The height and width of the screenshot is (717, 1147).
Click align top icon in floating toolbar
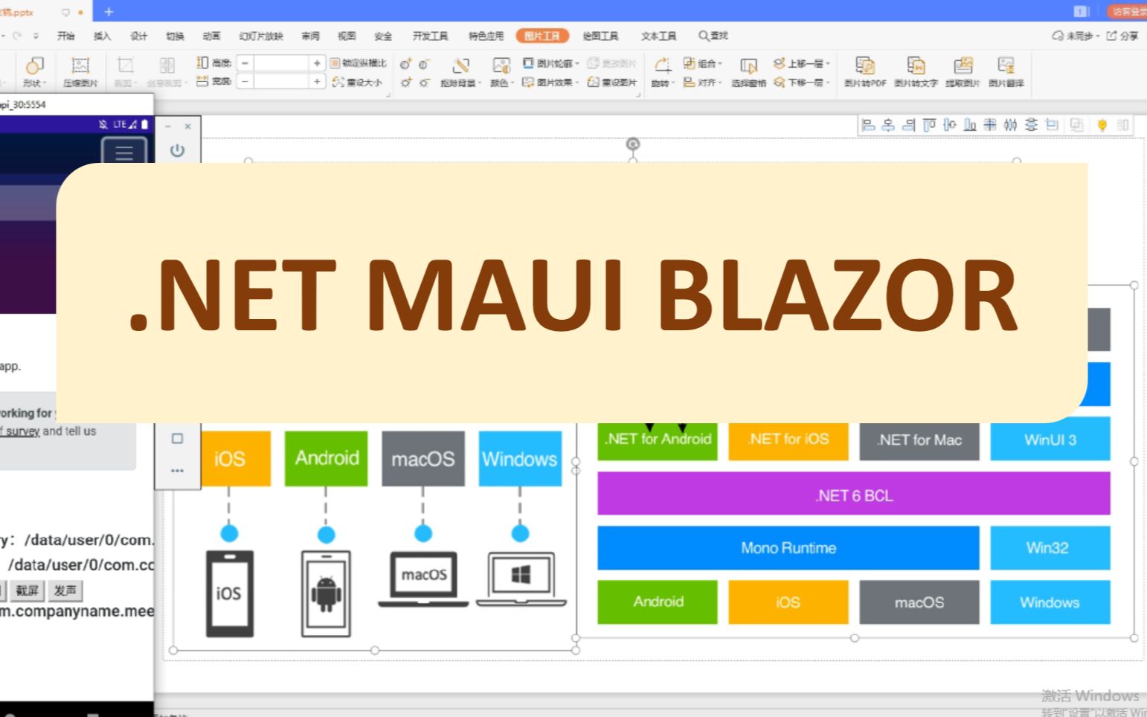click(929, 125)
